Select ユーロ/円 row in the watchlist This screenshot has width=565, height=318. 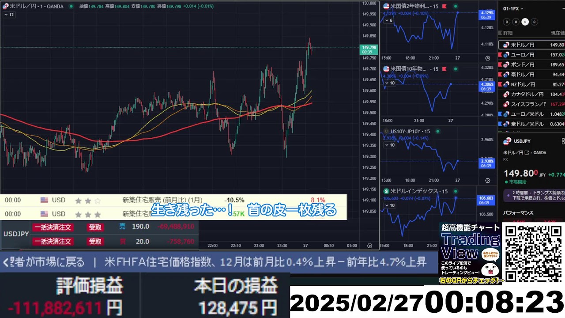[x=532, y=55]
